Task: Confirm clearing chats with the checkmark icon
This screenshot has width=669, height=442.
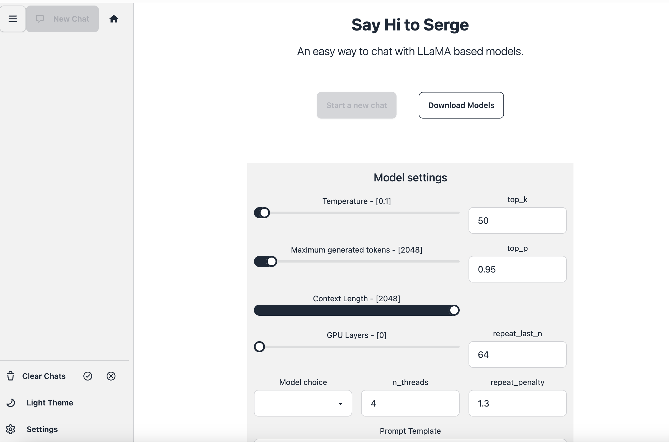Action: (88, 376)
